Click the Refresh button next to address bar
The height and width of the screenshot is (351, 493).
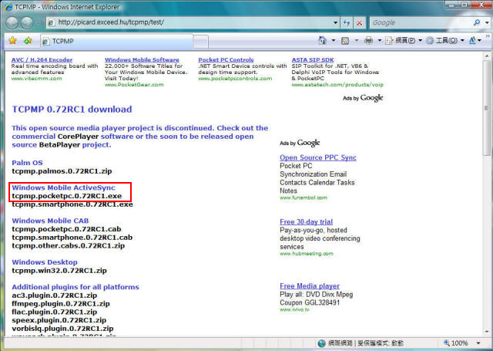point(347,22)
